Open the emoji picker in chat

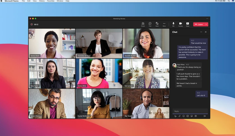pos(184,116)
